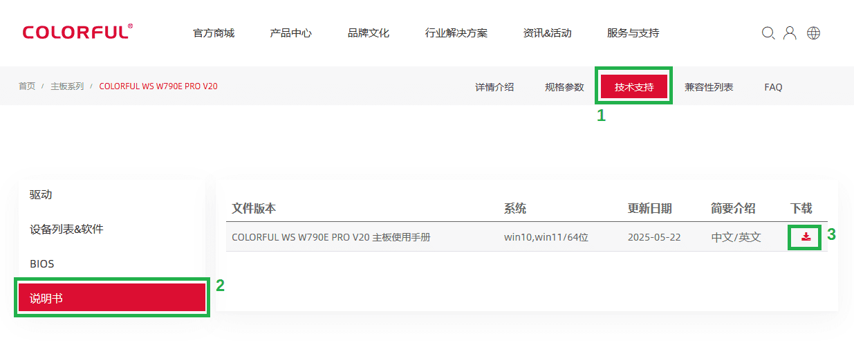Click the COLORFUL logo
Image resolution: width=854 pixels, height=345 pixels.
coord(77,32)
